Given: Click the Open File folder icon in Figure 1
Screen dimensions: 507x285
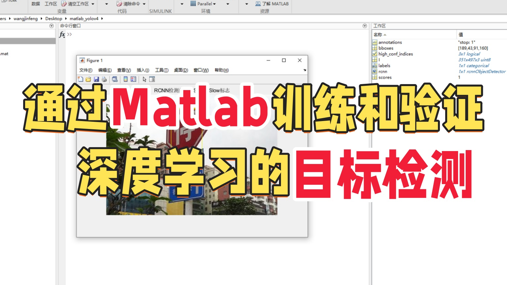Looking at the screenshot, I should click(x=88, y=79).
